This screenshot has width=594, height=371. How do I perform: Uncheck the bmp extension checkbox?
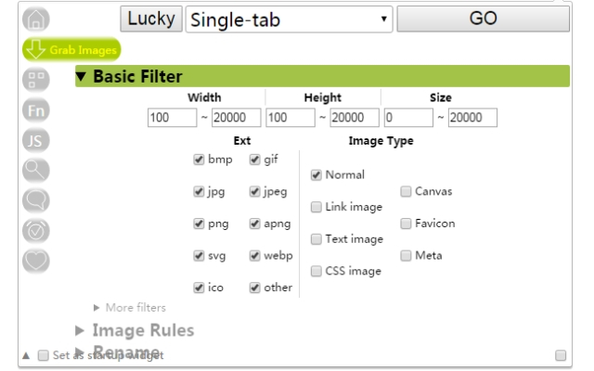[x=199, y=160]
